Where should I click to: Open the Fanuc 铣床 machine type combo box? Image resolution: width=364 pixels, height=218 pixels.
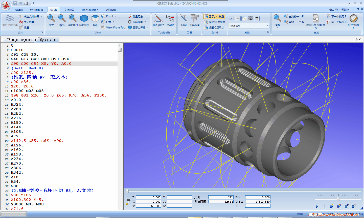(x=249, y=26)
